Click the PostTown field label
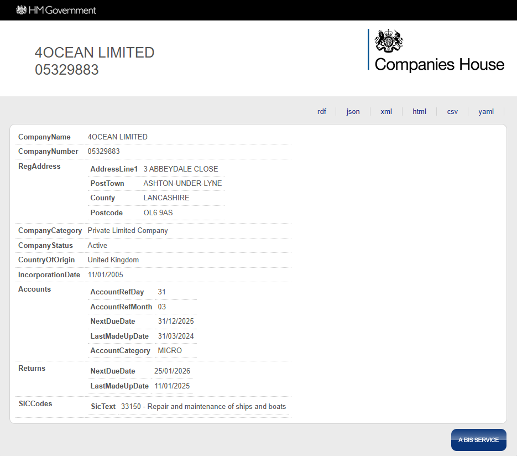The width and height of the screenshot is (517, 456). (x=107, y=184)
